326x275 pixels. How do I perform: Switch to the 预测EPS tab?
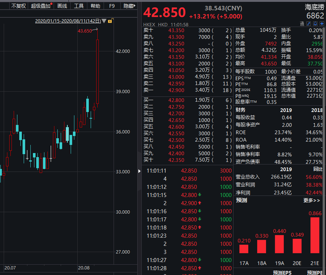coord(282,273)
